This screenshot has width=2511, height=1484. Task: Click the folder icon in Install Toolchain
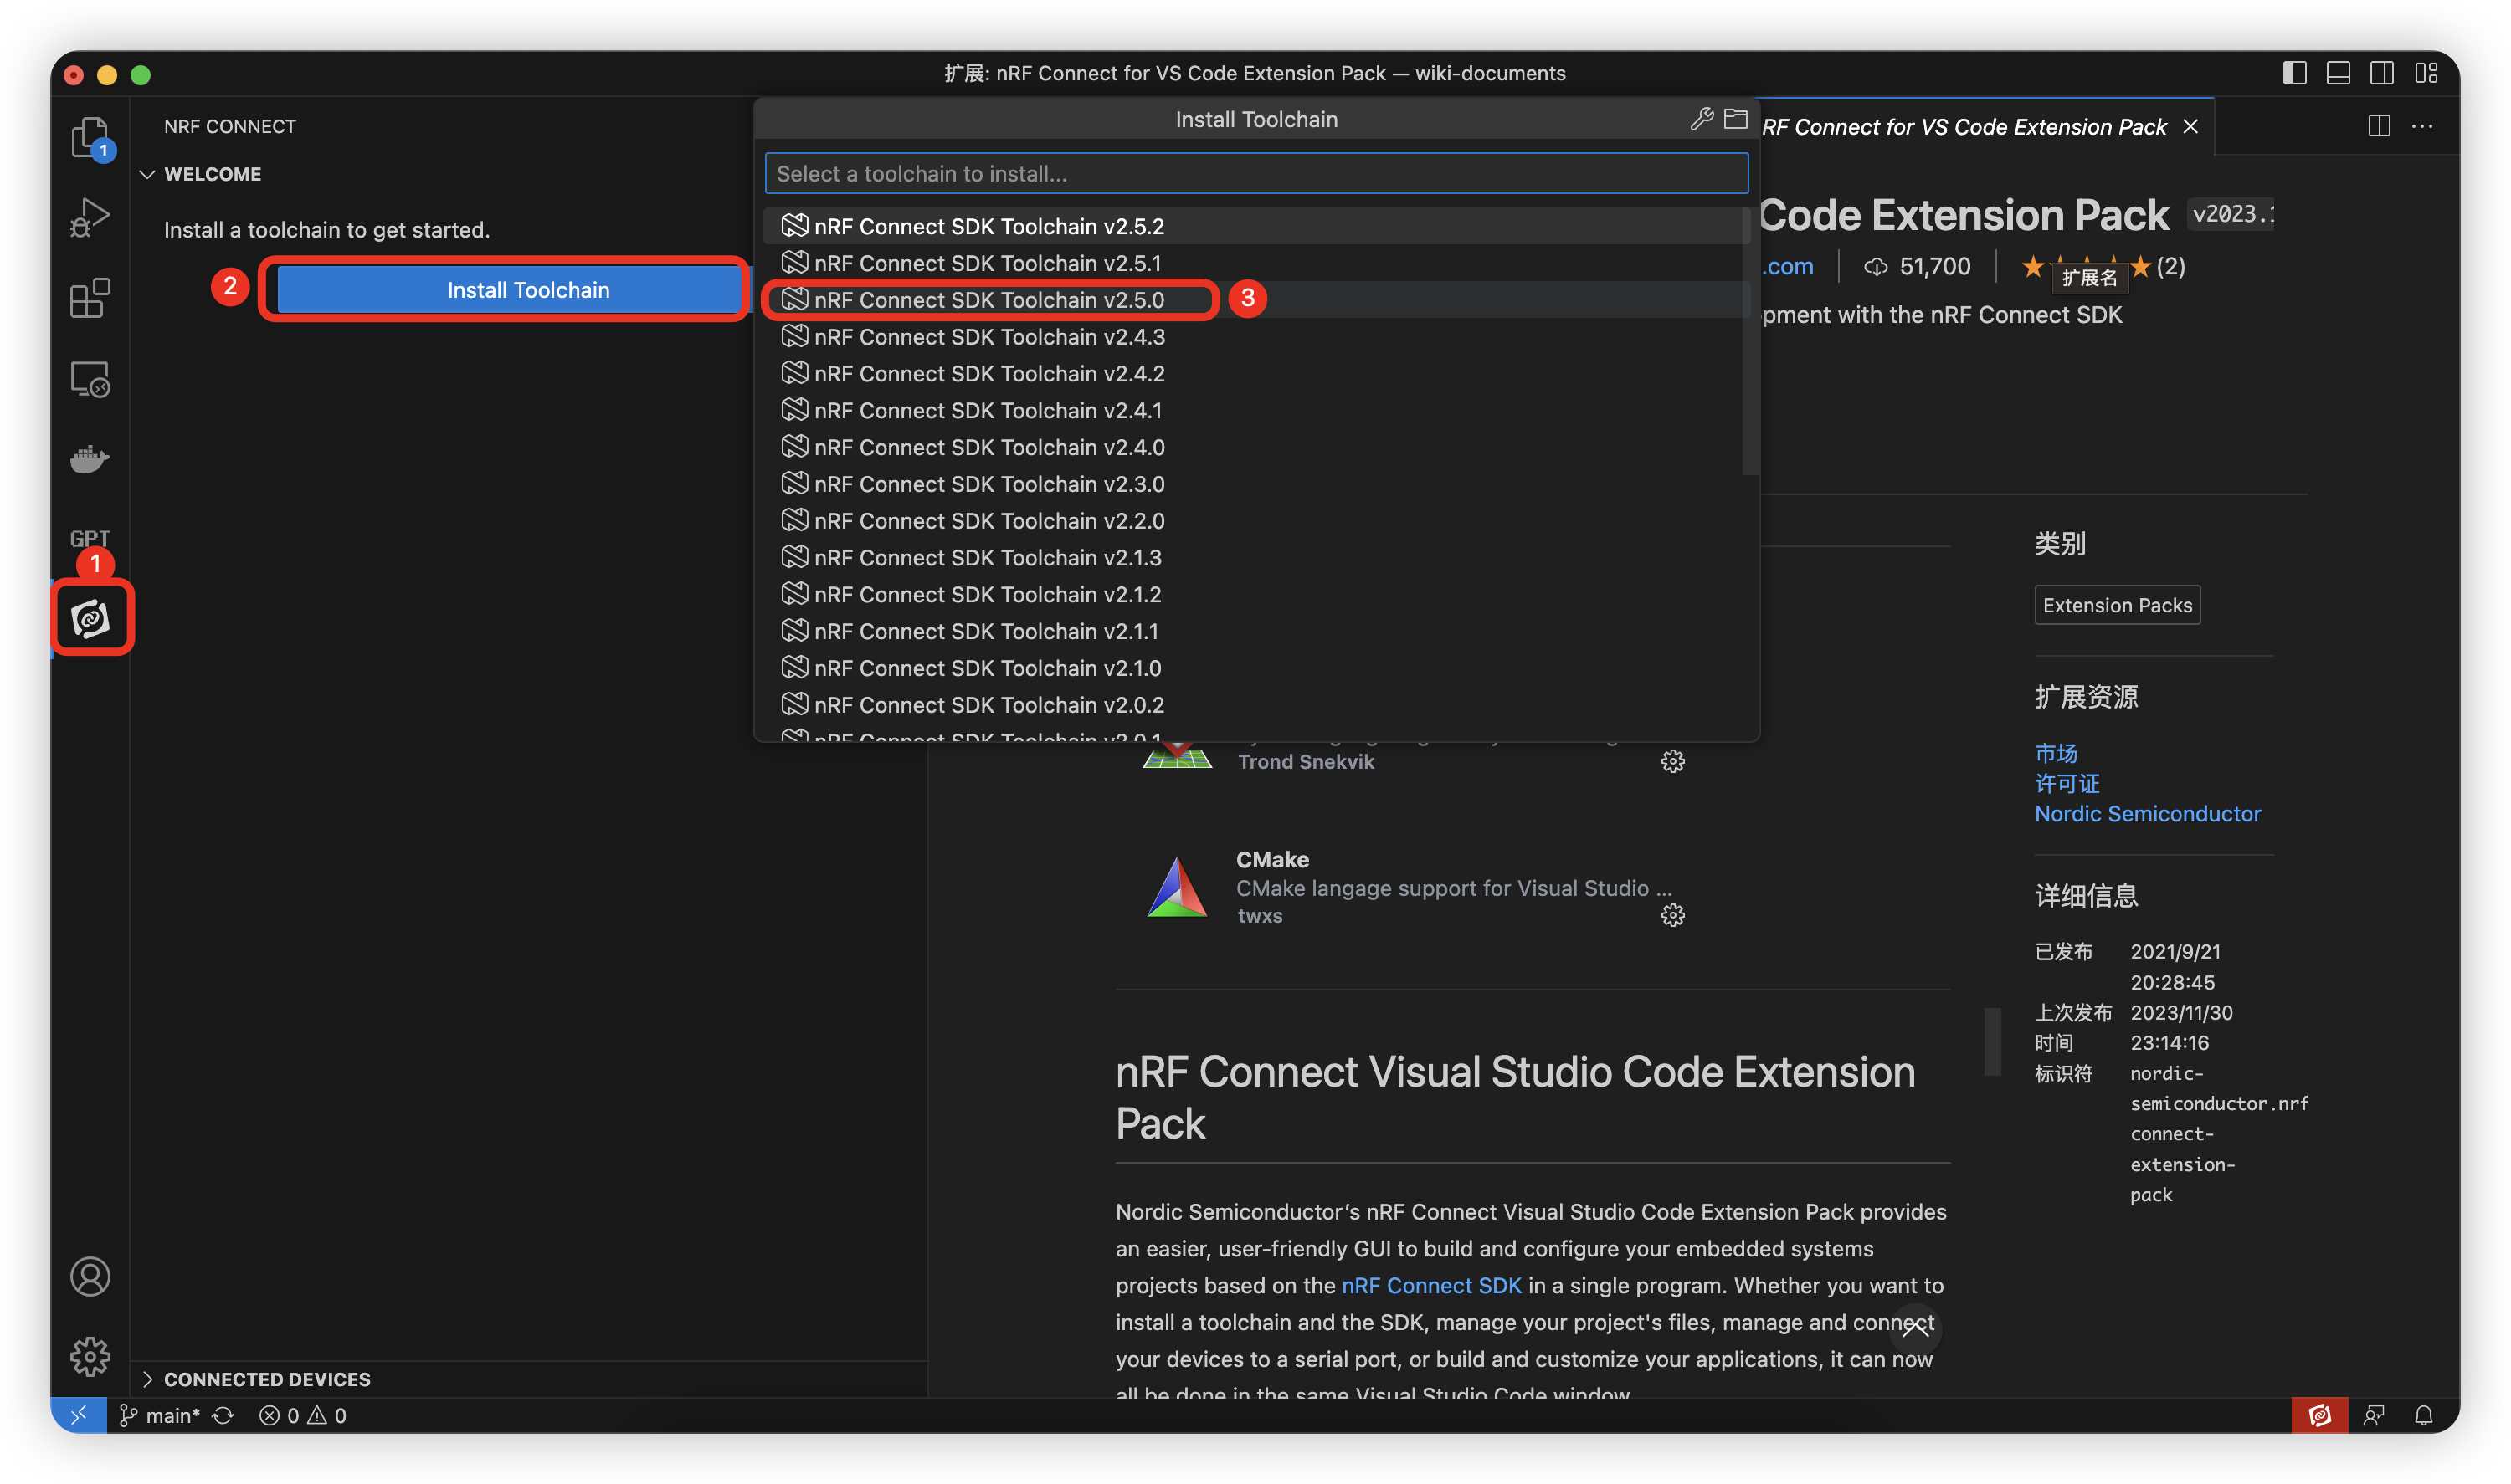1736,119
